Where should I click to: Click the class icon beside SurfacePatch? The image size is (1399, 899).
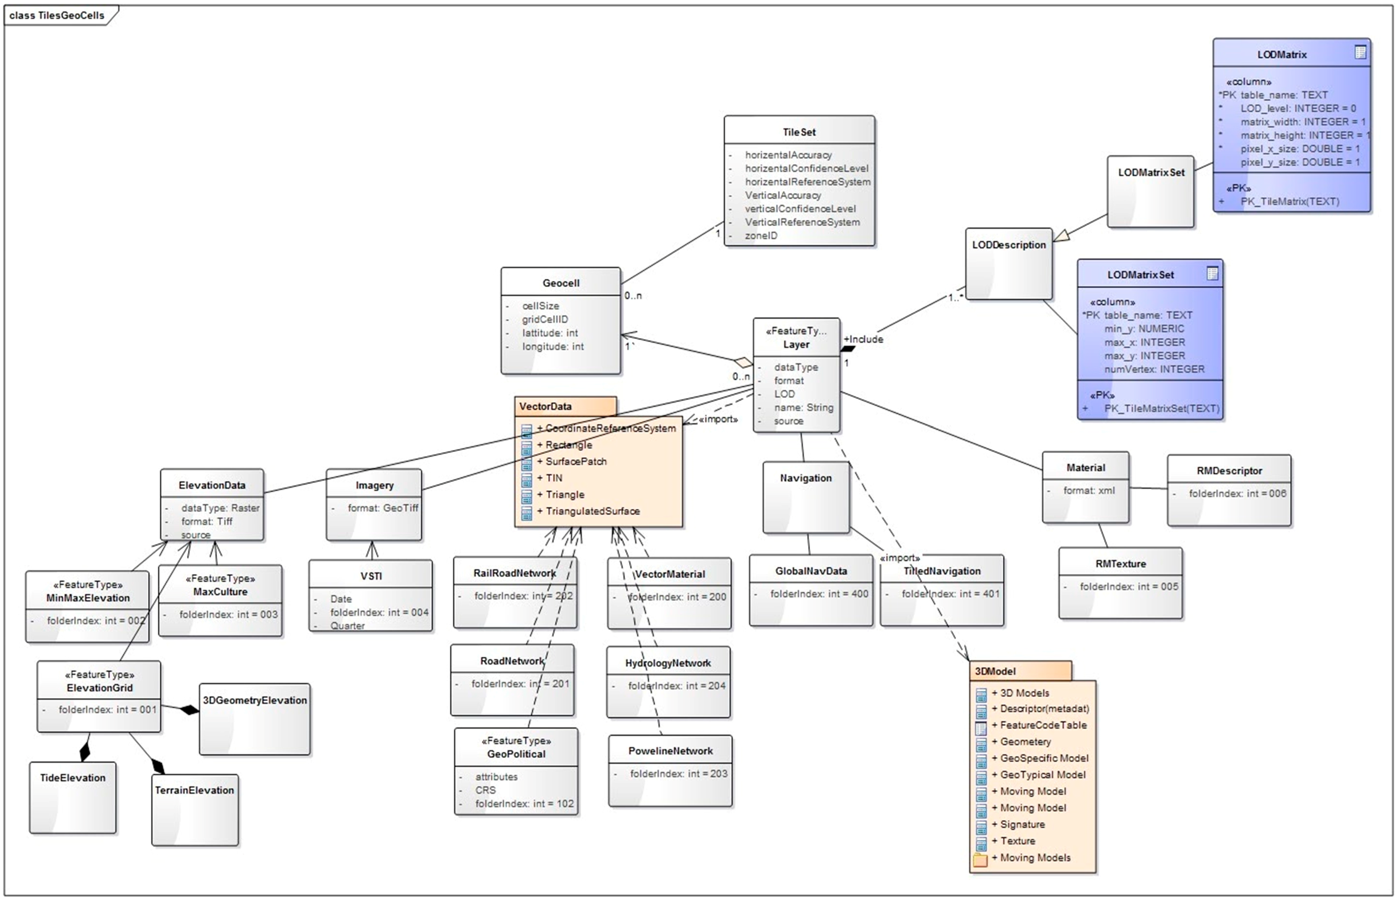tap(527, 464)
